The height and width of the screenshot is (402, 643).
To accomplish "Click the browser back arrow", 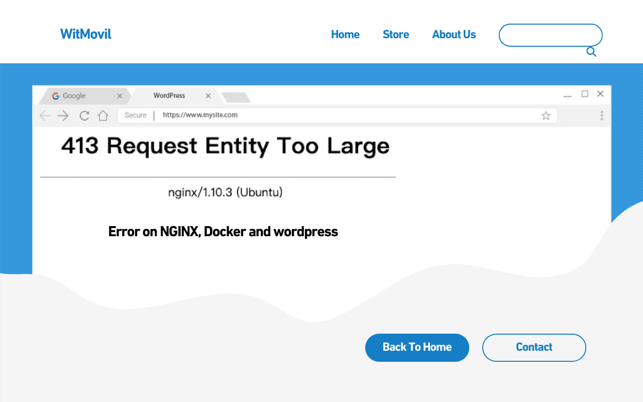I will tap(44, 115).
